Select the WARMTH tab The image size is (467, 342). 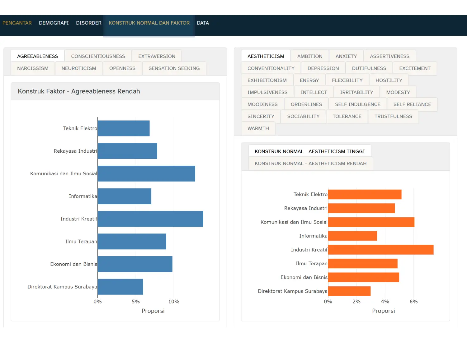point(258,128)
